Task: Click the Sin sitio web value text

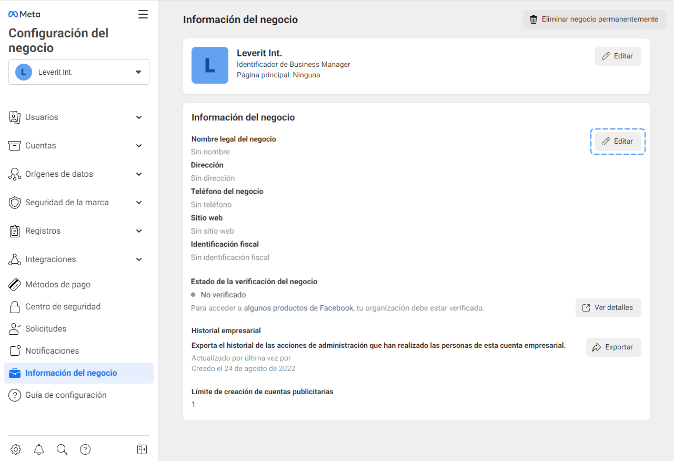Action: [213, 231]
